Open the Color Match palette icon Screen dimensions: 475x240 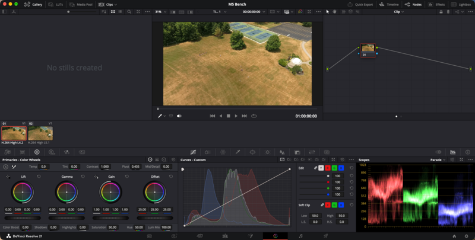(22, 152)
